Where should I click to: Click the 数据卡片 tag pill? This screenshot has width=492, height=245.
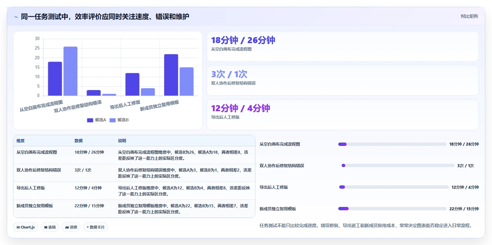(x=96, y=227)
